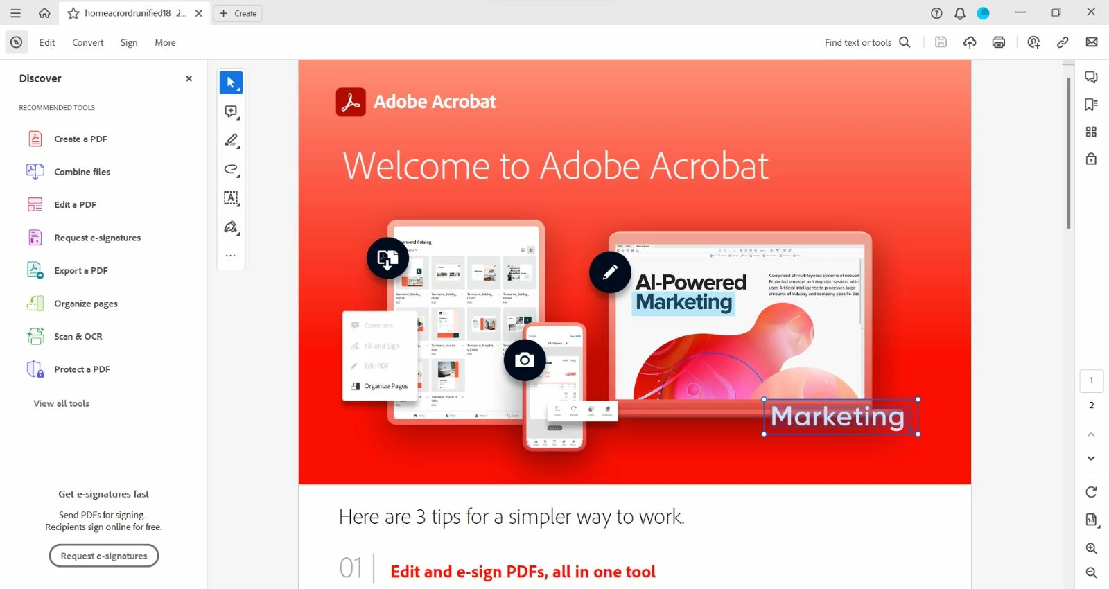Go to next page with down chevron
The width and height of the screenshot is (1109, 589).
pos(1091,458)
